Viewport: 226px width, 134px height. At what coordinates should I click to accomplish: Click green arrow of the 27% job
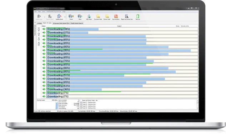[x=44, y=33]
